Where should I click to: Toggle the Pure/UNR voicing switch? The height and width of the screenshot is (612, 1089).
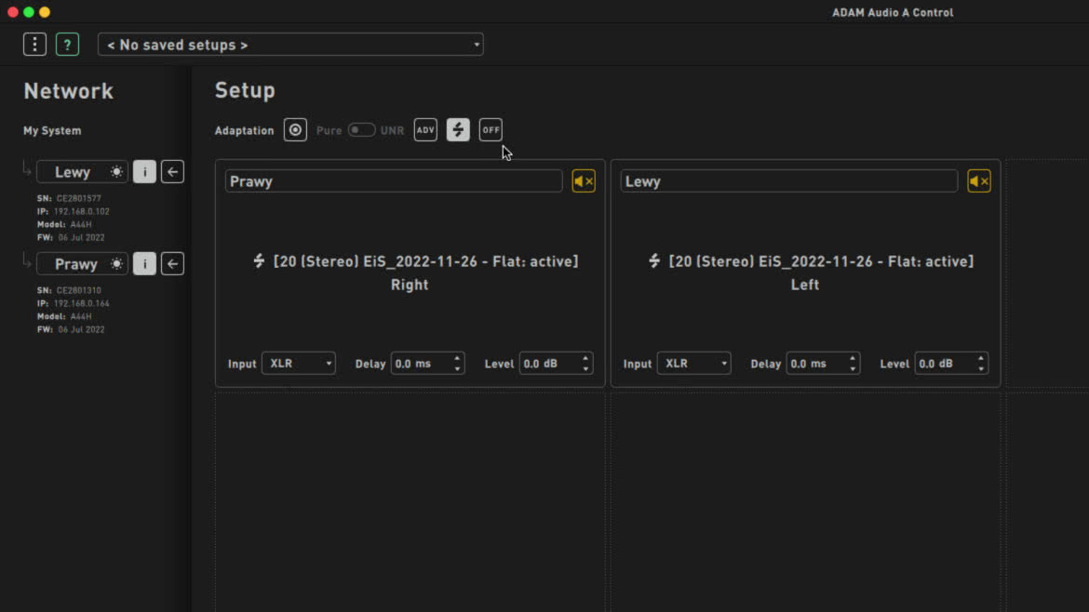(x=361, y=130)
